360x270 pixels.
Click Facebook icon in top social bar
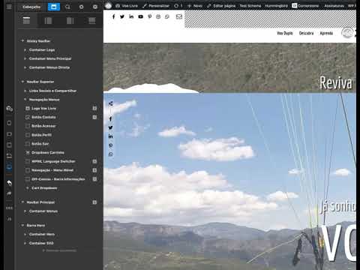click(114, 16)
